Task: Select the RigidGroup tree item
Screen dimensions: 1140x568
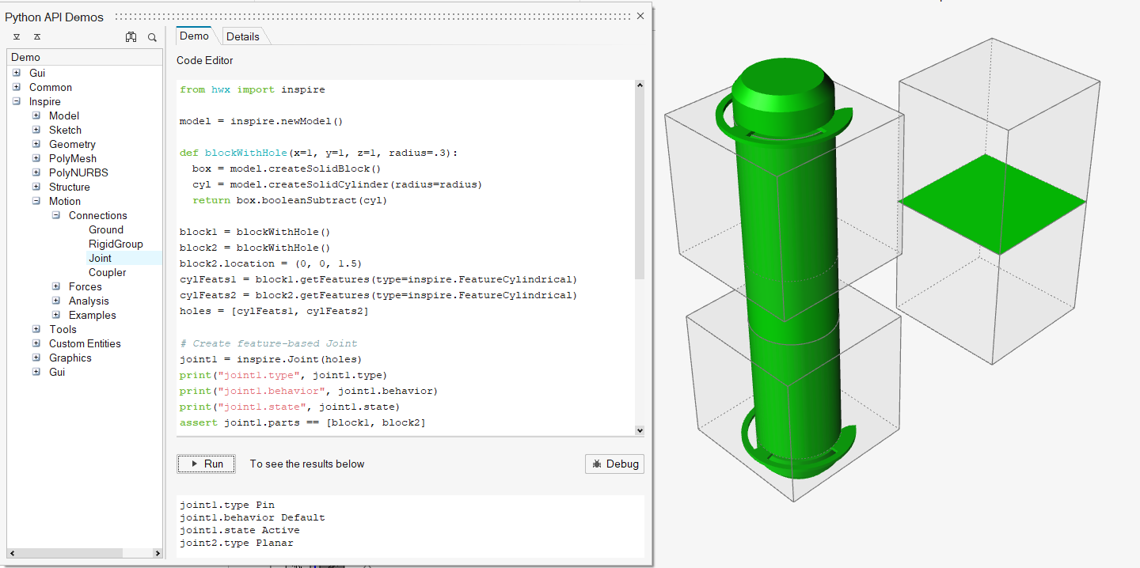Action: coord(117,244)
